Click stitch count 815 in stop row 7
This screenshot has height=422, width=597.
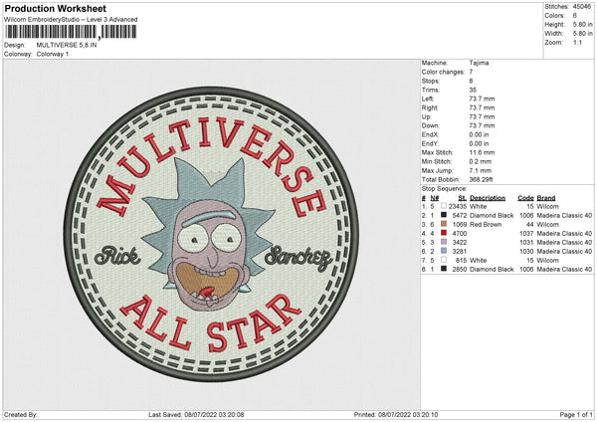click(x=461, y=261)
